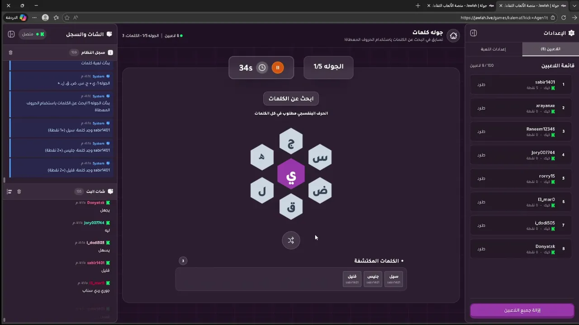Kick player xrayanxe
The width and height of the screenshot is (579, 325).
coord(481,108)
